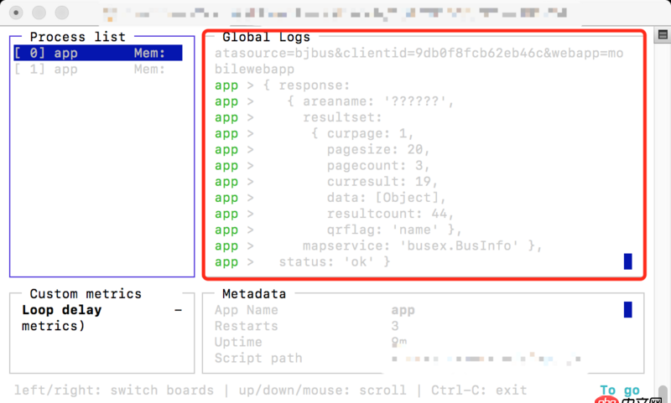This screenshot has height=403, width=671.
Task: Click the Global Logs blue scroll indicator
Action: coord(627,261)
